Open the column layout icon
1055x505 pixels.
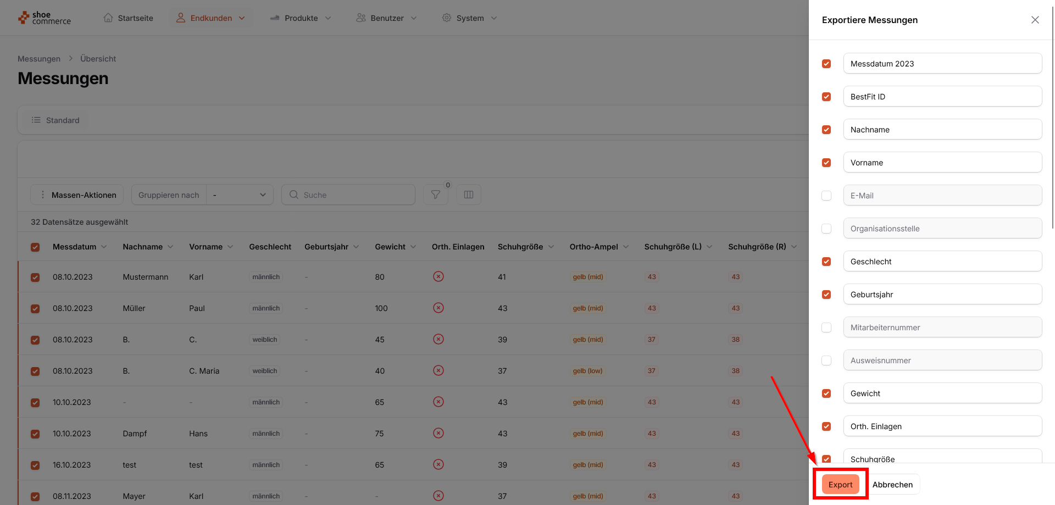click(469, 195)
